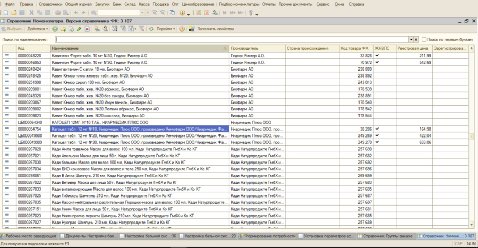Click the yellow information icon
478x248 pixels.
(182, 13)
